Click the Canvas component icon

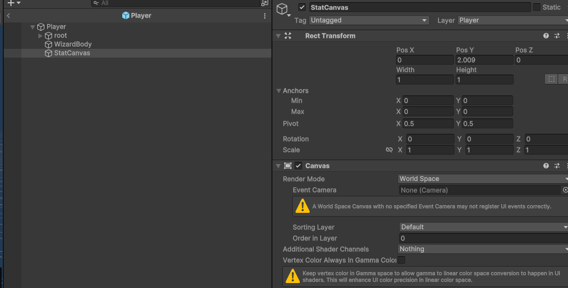(x=288, y=166)
